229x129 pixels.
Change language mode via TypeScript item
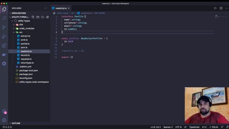pos(194,127)
